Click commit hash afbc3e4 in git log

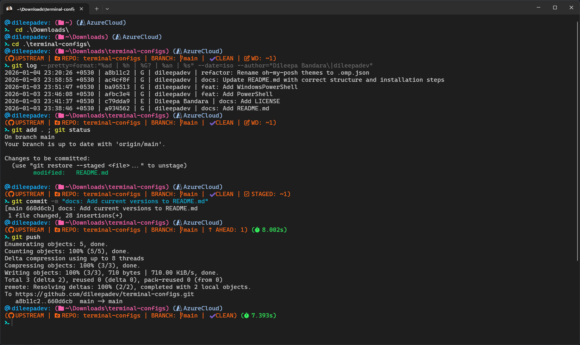(117, 94)
